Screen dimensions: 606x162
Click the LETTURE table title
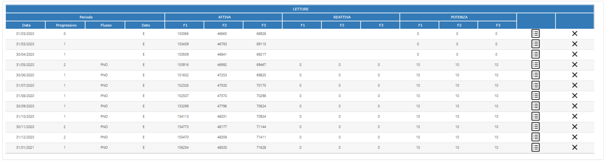click(300, 9)
